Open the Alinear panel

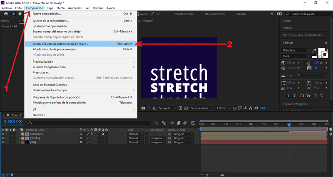point(287,21)
